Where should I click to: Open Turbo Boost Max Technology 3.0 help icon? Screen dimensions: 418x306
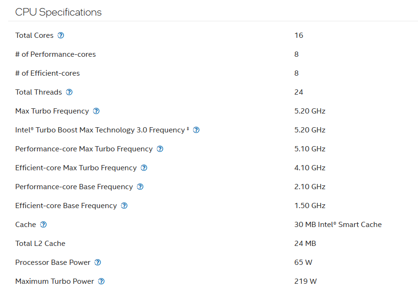(x=196, y=130)
